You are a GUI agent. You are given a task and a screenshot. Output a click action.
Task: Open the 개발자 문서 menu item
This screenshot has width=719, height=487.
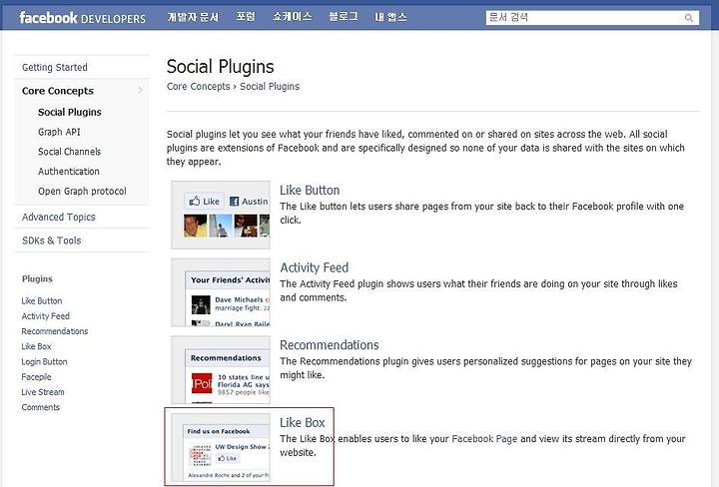tap(193, 17)
